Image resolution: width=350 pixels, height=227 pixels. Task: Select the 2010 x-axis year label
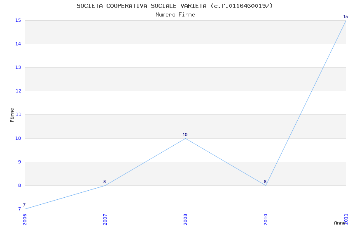(266, 219)
